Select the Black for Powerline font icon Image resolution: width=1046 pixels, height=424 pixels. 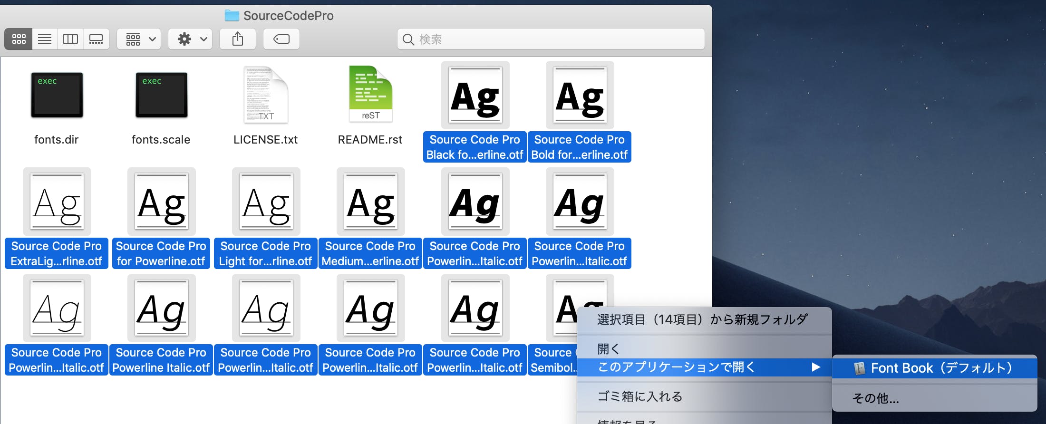475,95
